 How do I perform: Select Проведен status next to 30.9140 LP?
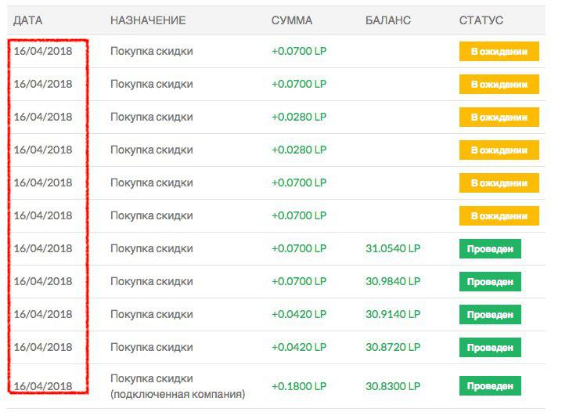[x=490, y=314]
